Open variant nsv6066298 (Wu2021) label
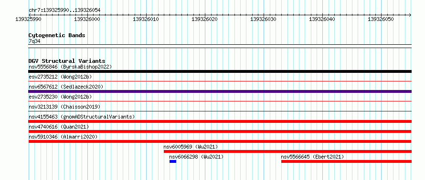Screen dimensions: 425x180 (x=196, y=157)
